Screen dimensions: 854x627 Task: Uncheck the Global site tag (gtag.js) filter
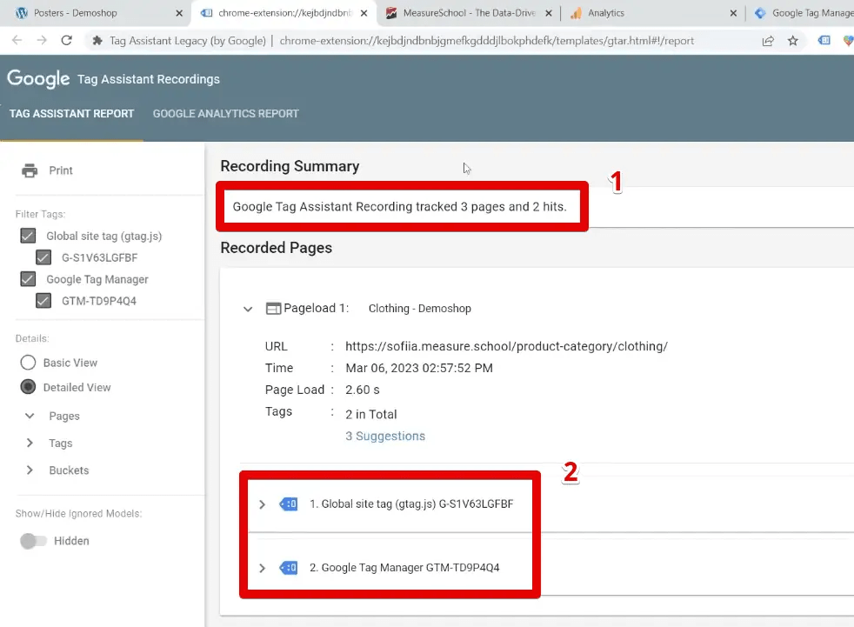27,236
